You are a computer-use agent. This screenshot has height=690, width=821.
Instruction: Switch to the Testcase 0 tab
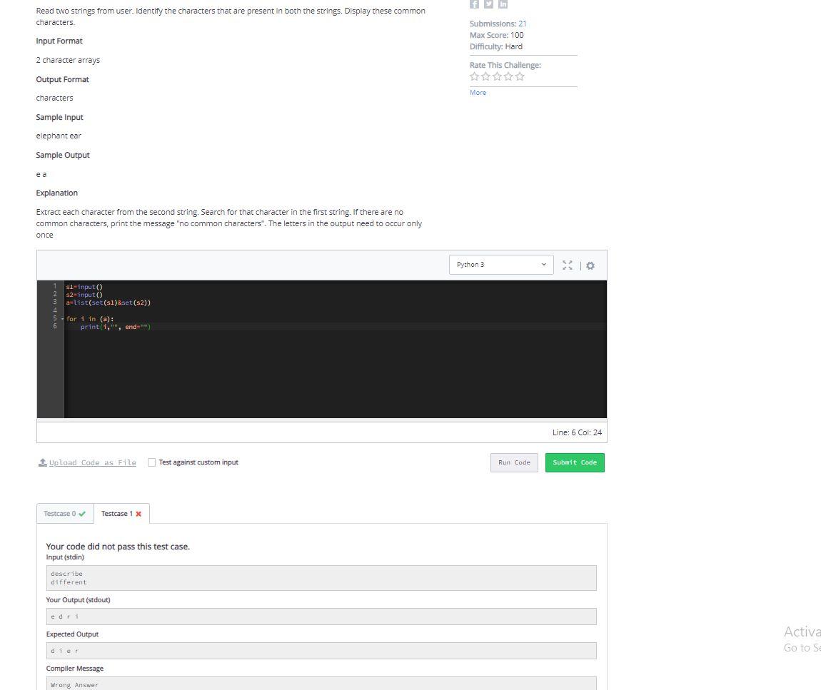click(60, 512)
